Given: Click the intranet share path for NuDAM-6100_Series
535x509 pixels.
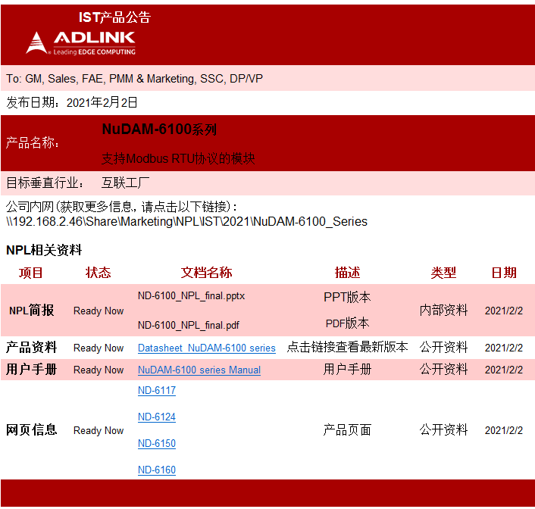Looking at the screenshot, I should coord(186,222).
